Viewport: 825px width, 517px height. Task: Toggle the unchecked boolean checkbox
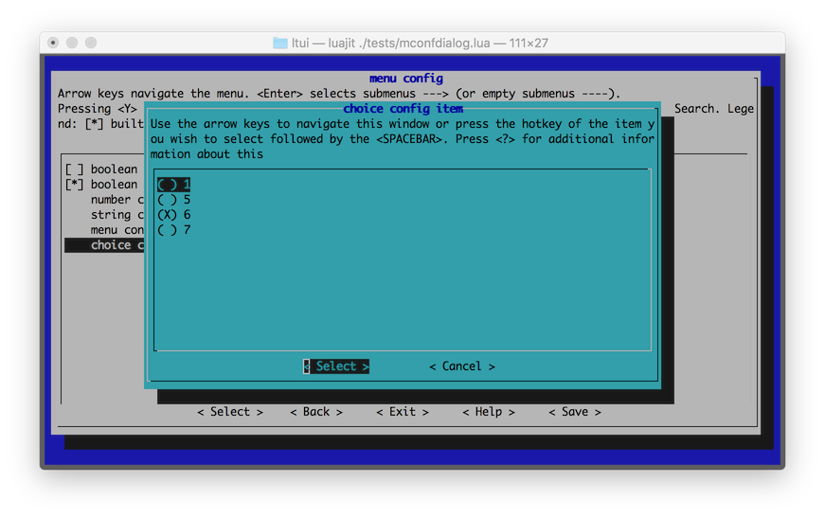pyautogui.click(x=74, y=169)
